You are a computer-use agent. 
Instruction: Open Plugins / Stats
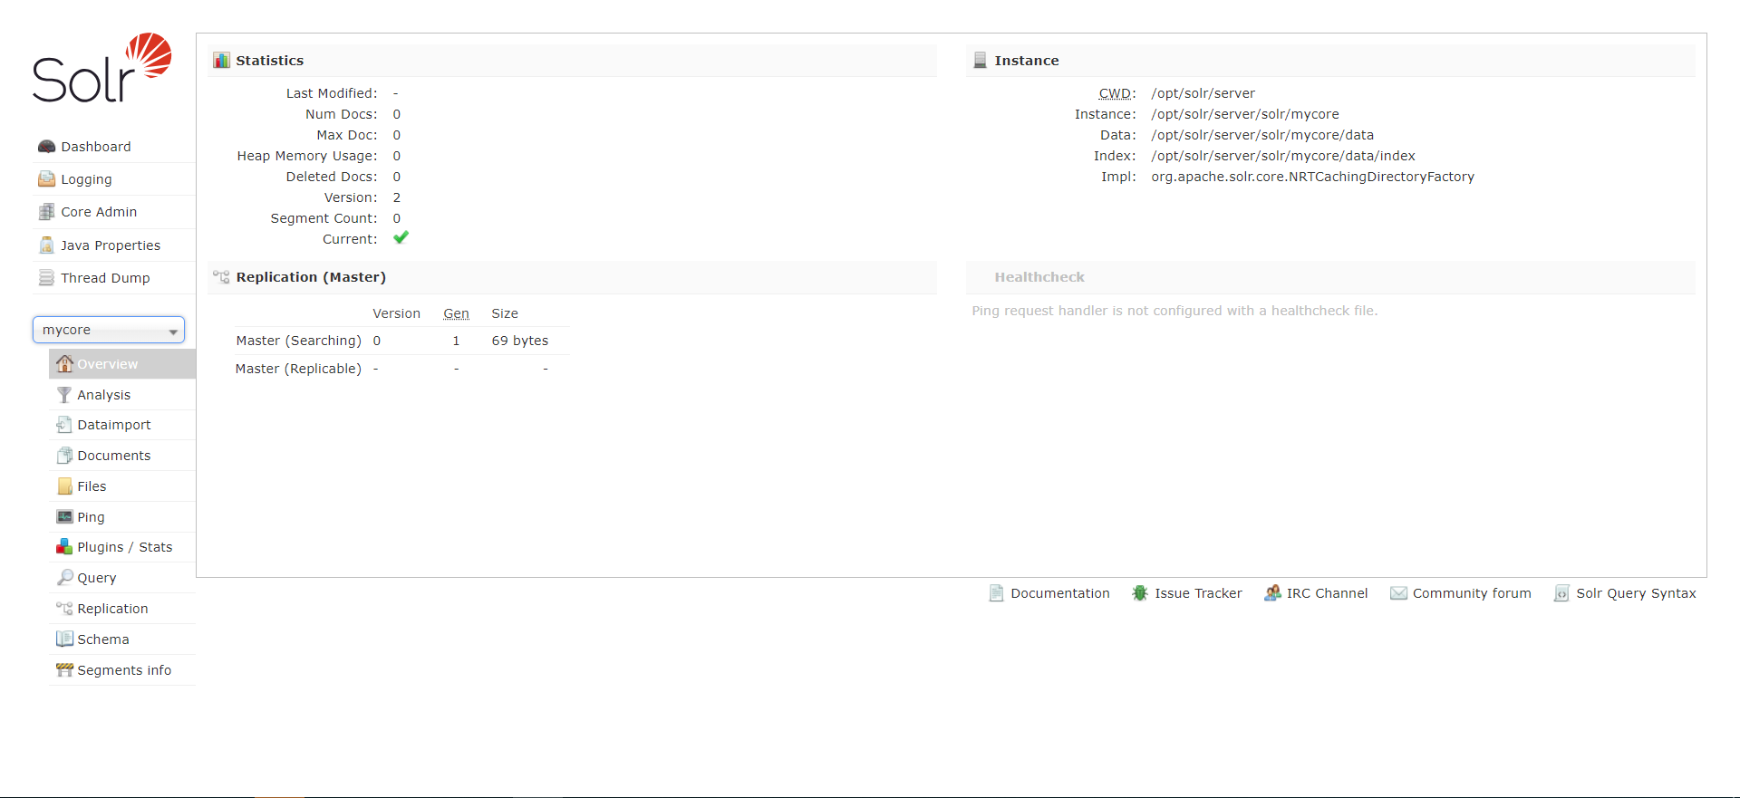coord(125,547)
